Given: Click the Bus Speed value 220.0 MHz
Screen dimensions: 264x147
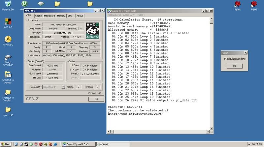Looking at the screenshot, I should pyautogui.click(x=52, y=74).
